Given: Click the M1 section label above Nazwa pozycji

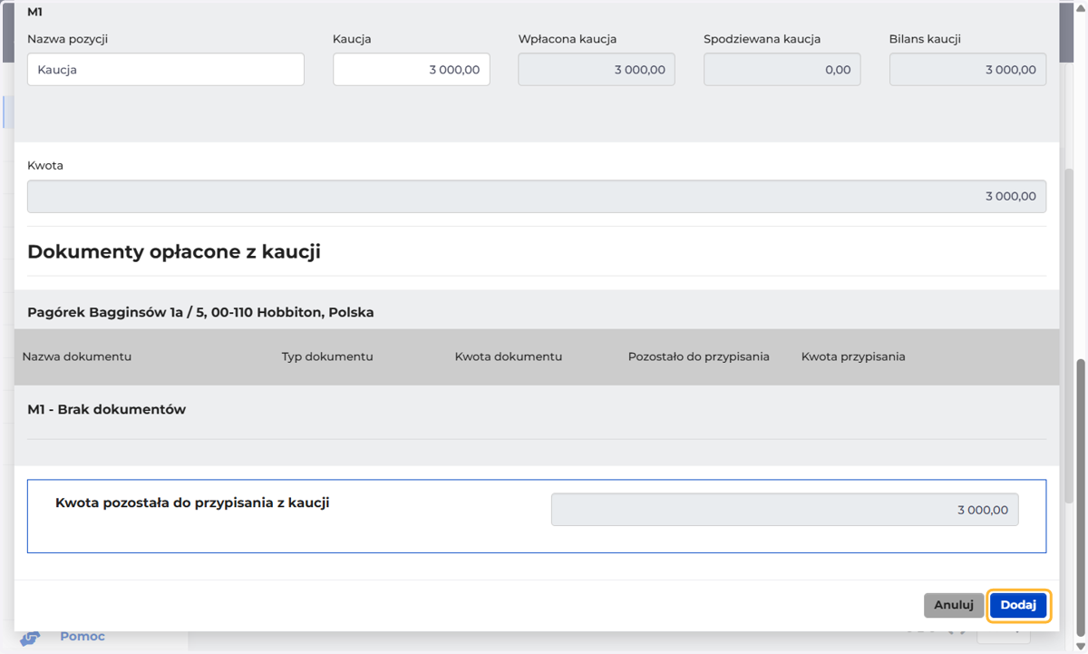Looking at the screenshot, I should [35, 13].
